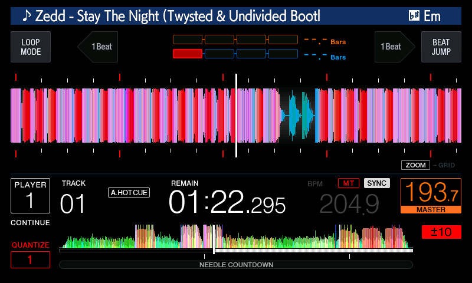Click the blue breakdown section in zoomed waveform

(x=297, y=116)
